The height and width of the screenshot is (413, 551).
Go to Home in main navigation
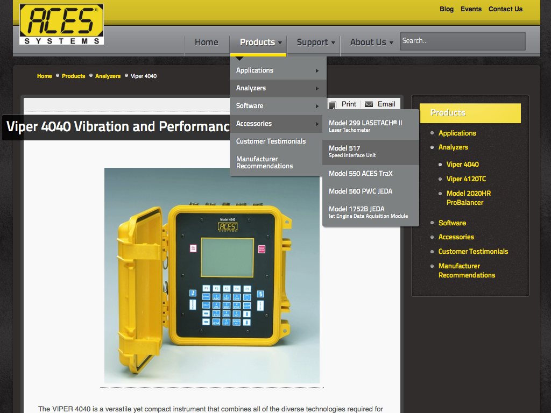207,42
